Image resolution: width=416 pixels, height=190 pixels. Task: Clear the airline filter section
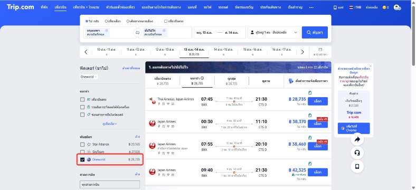(137, 174)
